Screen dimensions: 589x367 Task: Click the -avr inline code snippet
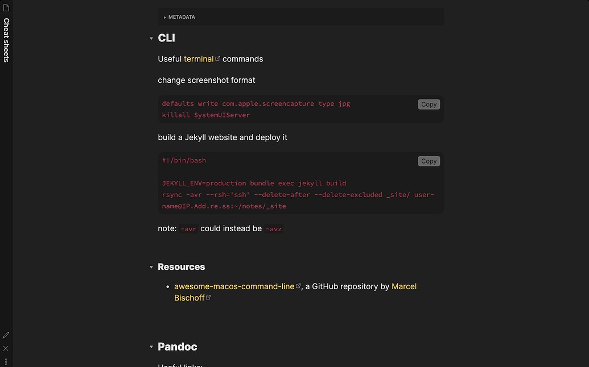(x=188, y=228)
